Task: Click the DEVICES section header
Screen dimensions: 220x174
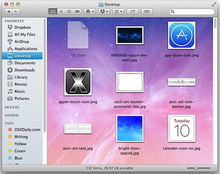Action: pyautogui.click(x=12, y=107)
